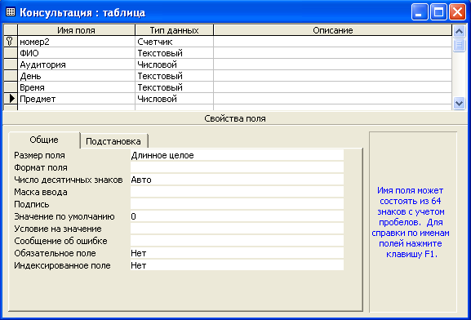Maximize the Консультация table window
This screenshot has height=320, width=471.
(x=438, y=12)
